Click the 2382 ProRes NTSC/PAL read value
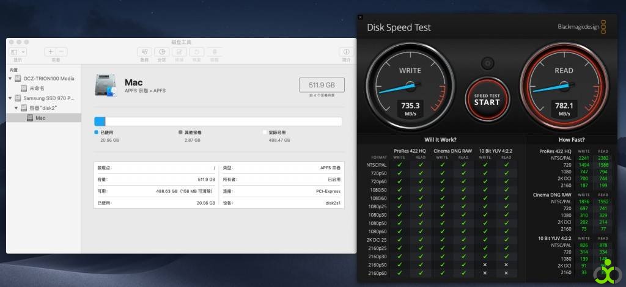626x287 pixels. pyautogui.click(x=603, y=158)
